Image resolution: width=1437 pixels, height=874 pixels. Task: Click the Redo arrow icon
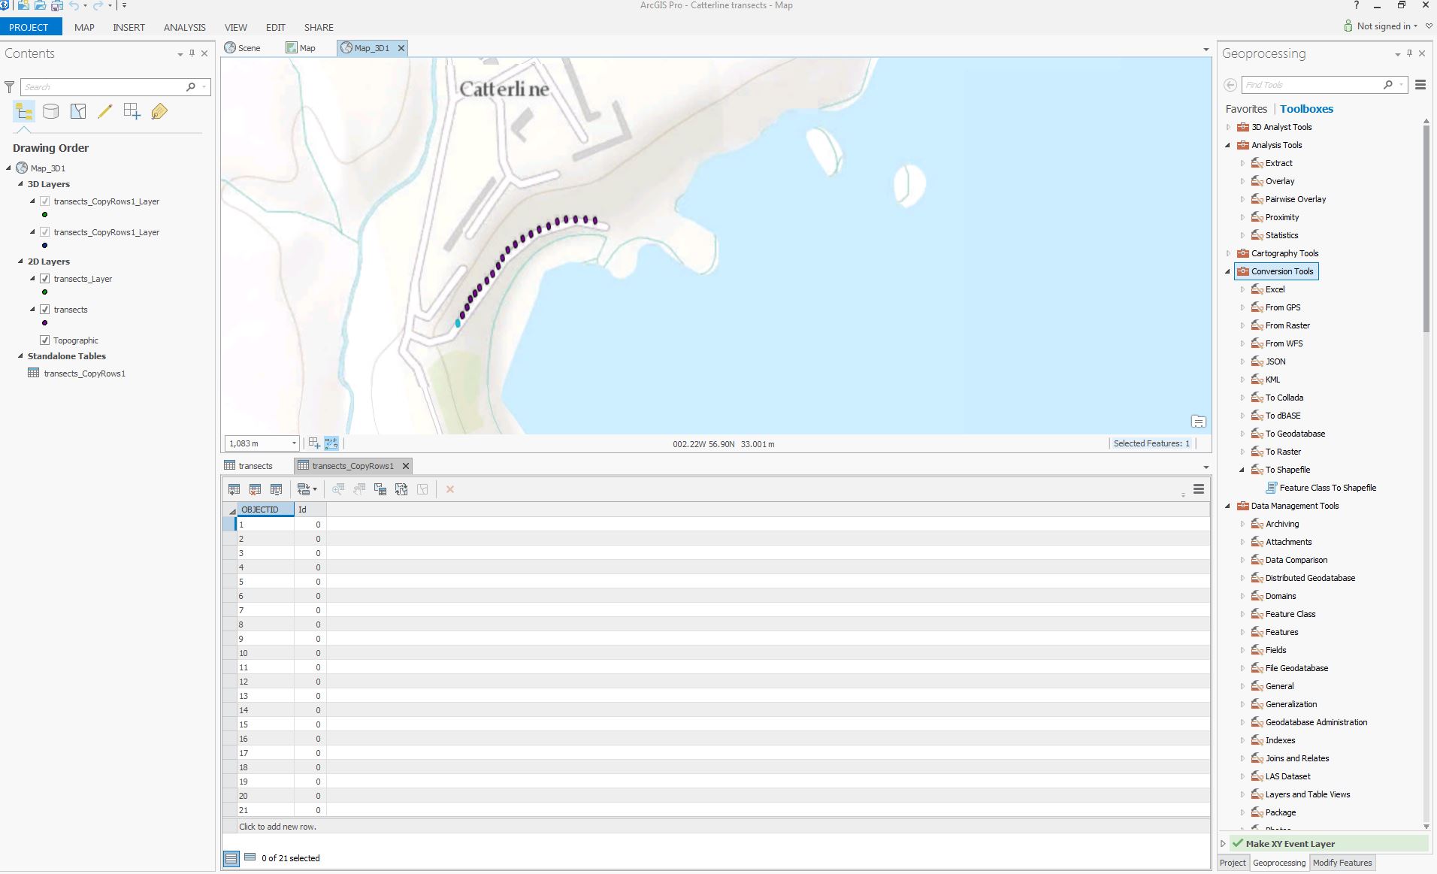pos(98,5)
